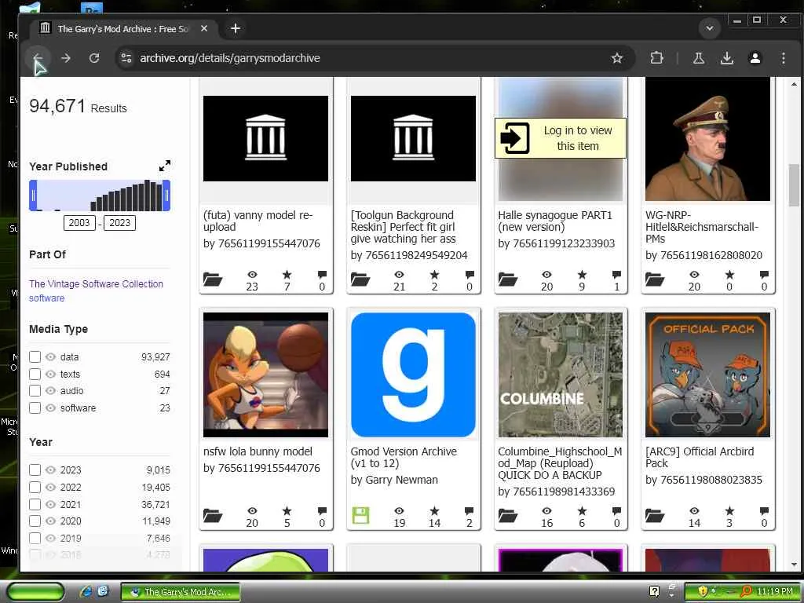The width and height of the screenshot is (804, 603).
Task: Reload the archive.org page
Action: click(94, 58)
